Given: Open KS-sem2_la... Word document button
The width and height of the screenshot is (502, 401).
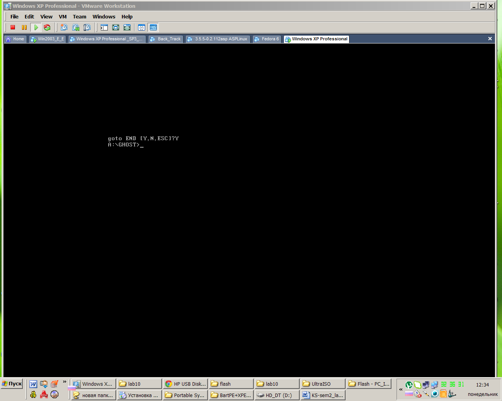Looking at the screenshot, I should click(x=323, y=395).
